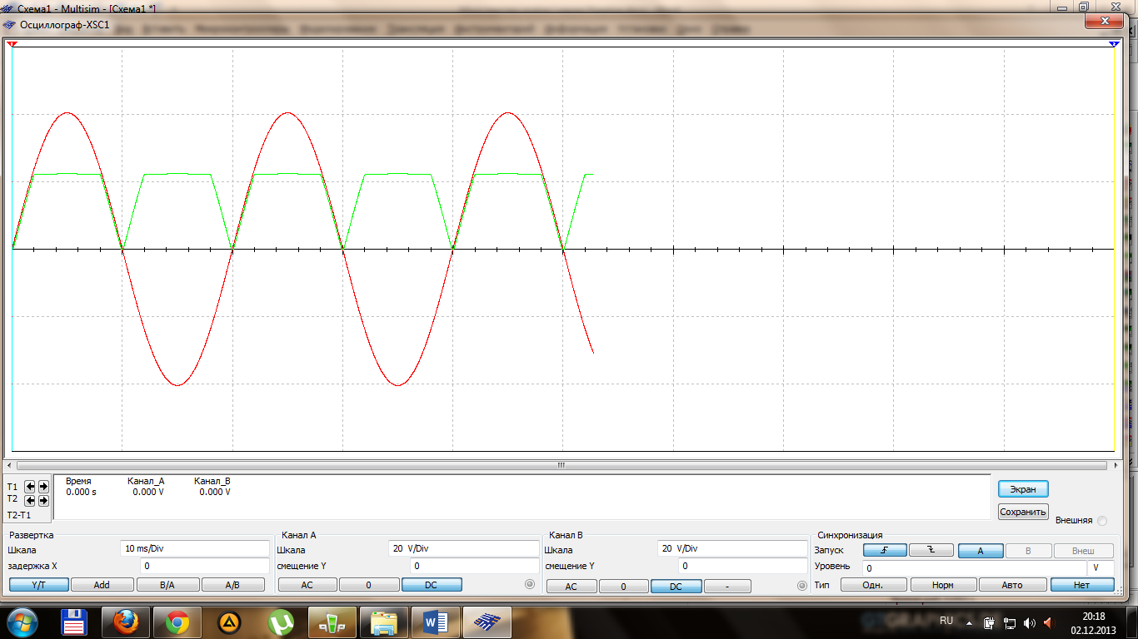Viewport: 1138px width, 639px height.
Task: Open floppy disk save icon on taskbar
Action: 75,622
